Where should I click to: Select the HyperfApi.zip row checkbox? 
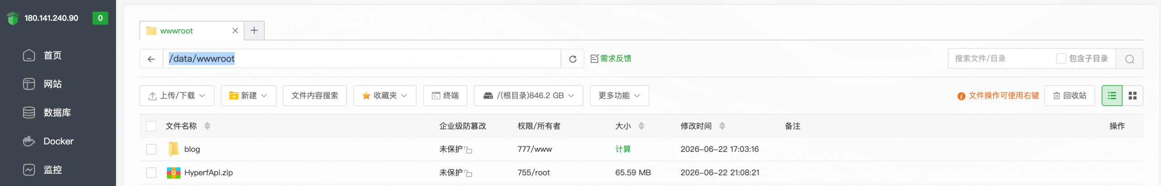click(151, 173)
